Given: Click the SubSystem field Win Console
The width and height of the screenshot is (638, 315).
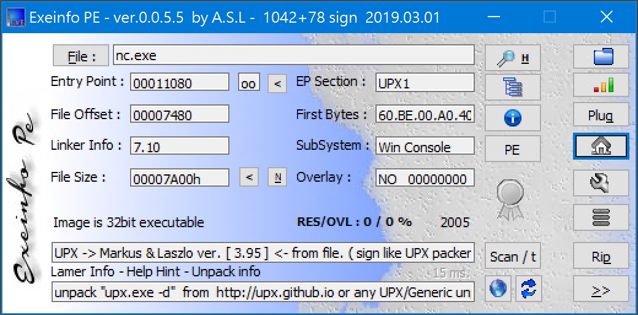Looking at the screenshot, I should pyautogui.click(x=425, y=146).
